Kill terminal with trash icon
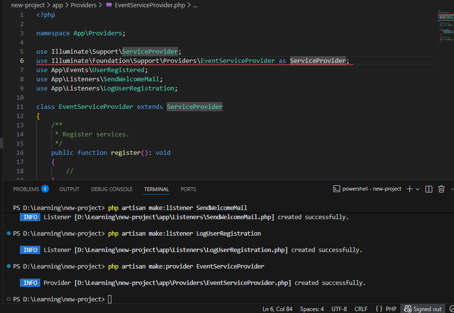Viewport: 454px width, 313px height. point(441,189)
